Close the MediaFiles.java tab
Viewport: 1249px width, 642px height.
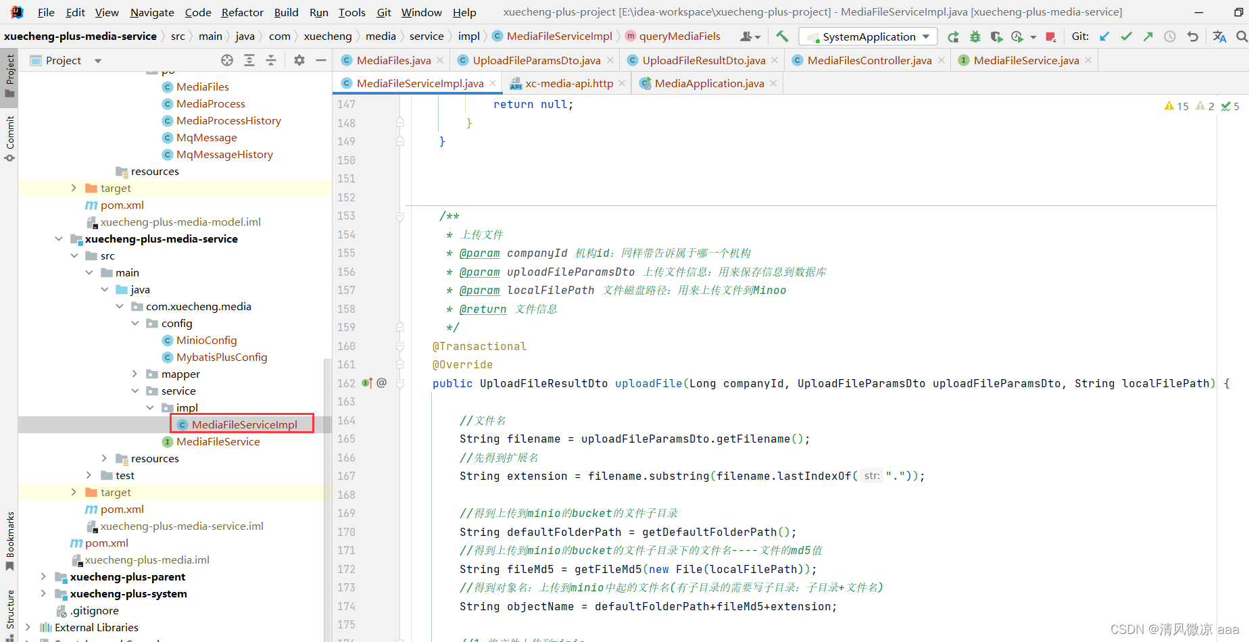click(x=440, y=60)
